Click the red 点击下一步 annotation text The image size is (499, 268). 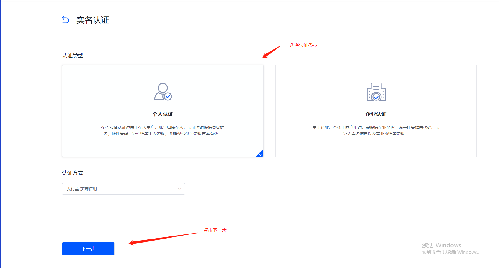215,230
